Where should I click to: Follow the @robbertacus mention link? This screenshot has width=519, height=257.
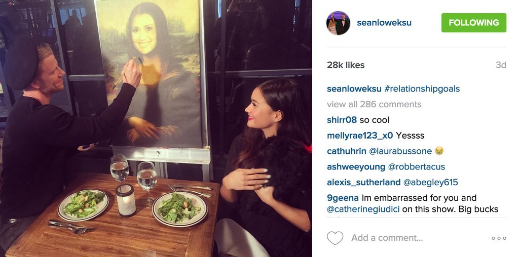417,167
